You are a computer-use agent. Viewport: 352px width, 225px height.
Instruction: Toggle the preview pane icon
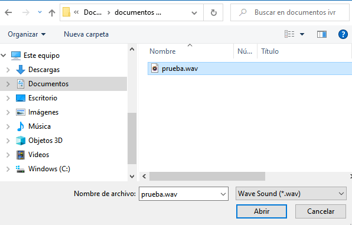(322, 34)
